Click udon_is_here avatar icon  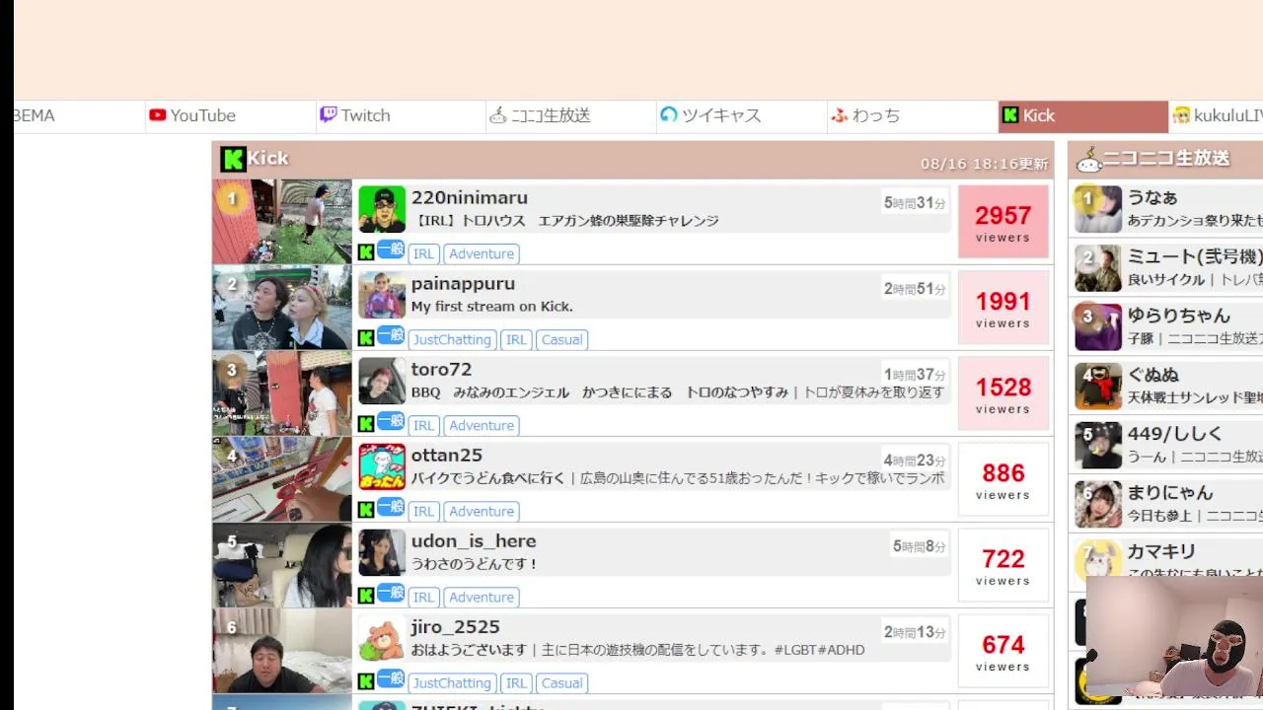point(382,553)
